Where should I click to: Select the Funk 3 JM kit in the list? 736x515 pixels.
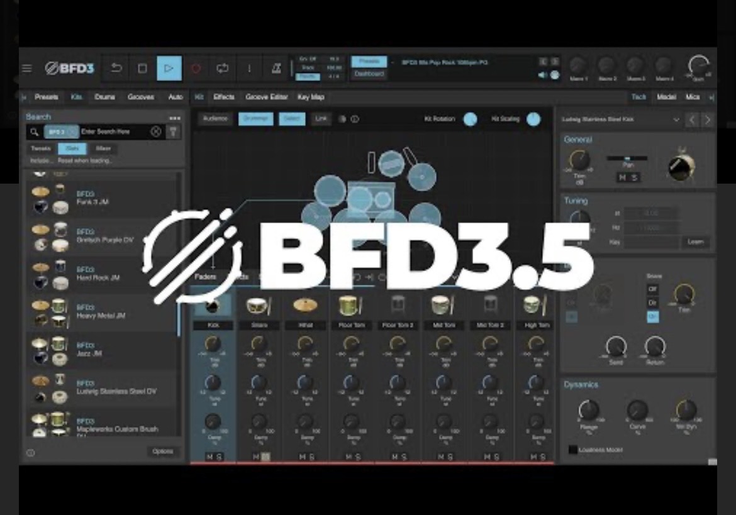coord(102,199)
